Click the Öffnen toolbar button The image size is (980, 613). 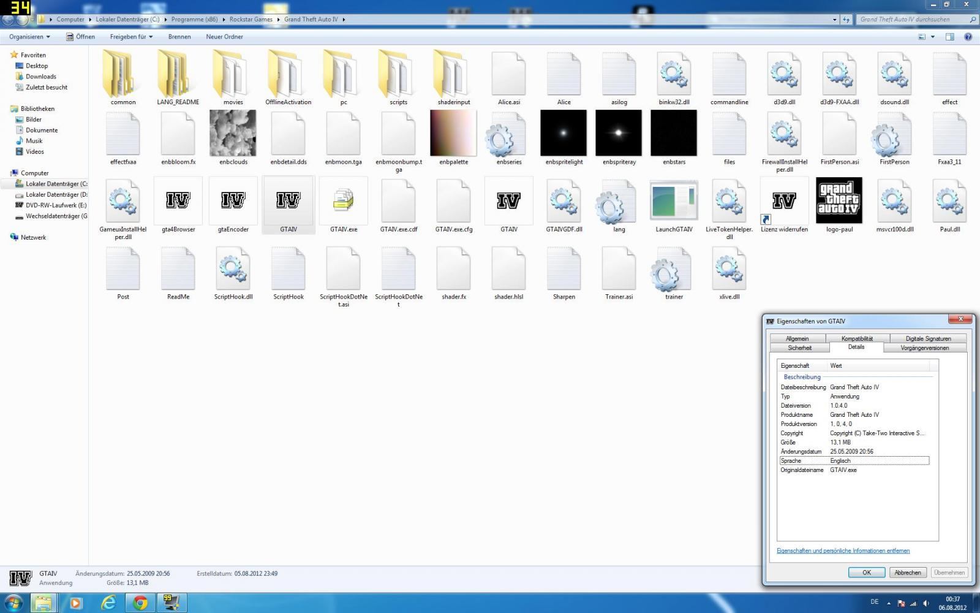80,37
